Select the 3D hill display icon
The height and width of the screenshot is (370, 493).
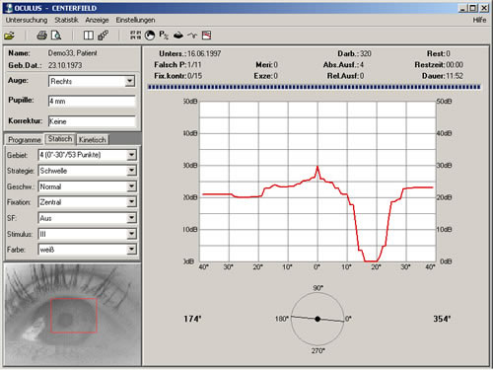tap(178, 36)
